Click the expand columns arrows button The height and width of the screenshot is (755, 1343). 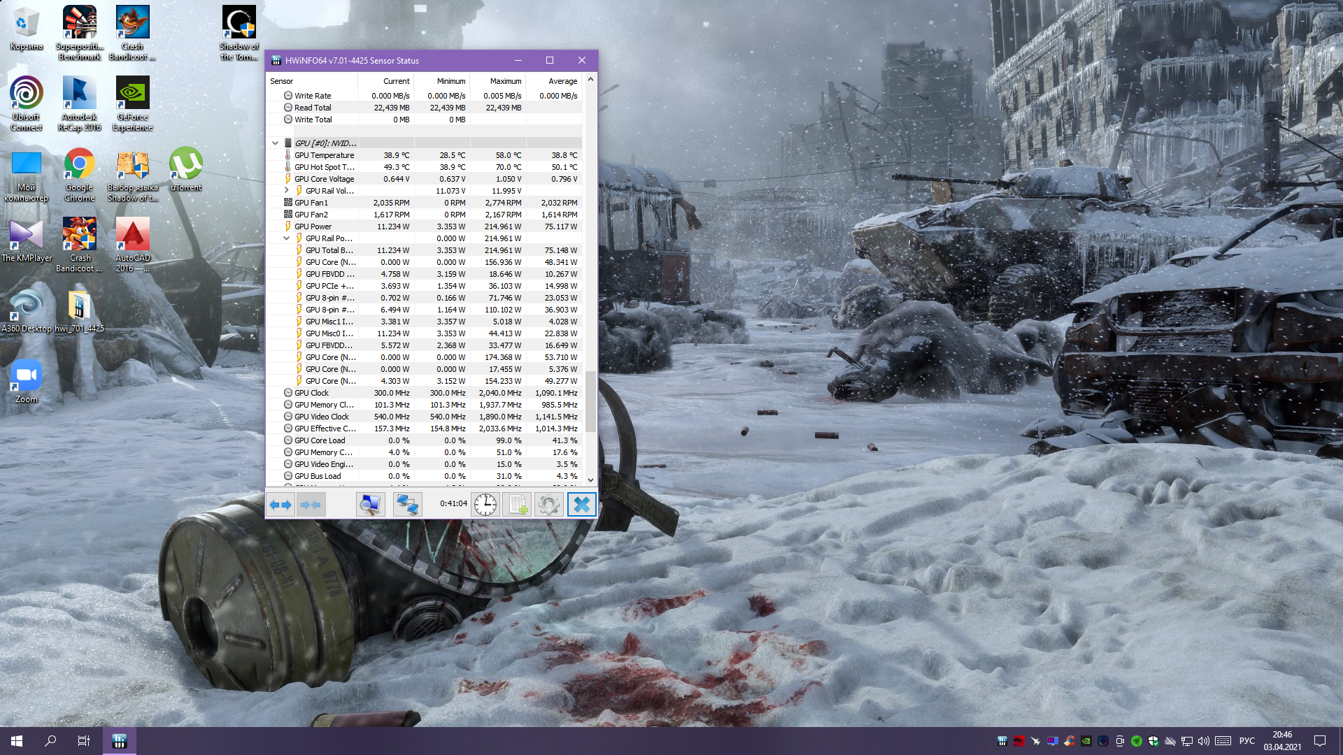click(x=280, y=504)
